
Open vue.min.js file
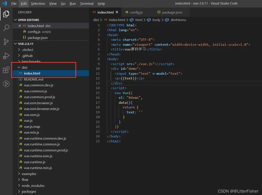point(31,133)
